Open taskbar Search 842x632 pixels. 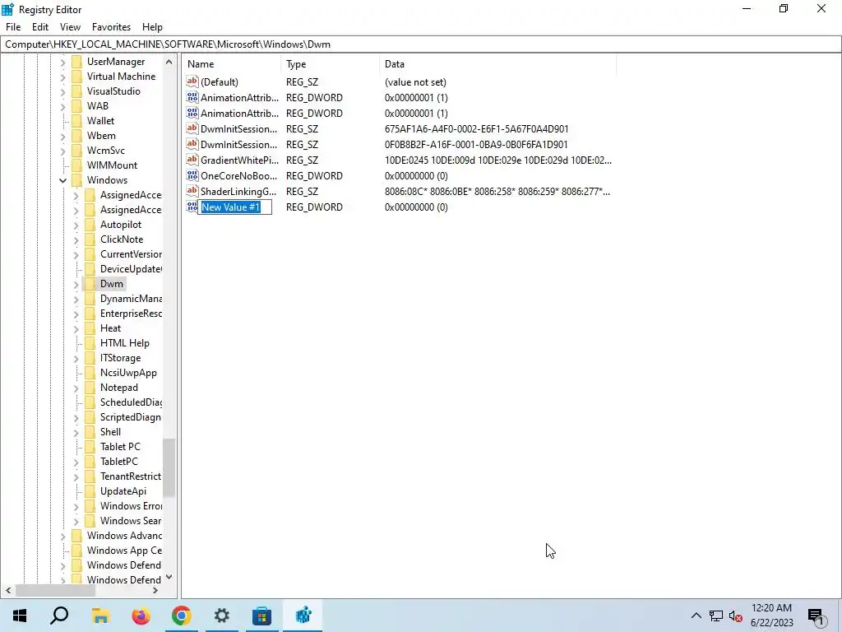(59, 616)
